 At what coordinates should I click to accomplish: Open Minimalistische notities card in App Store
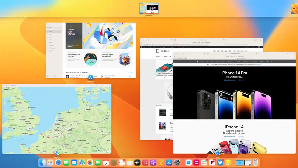[x=82, y=59]
